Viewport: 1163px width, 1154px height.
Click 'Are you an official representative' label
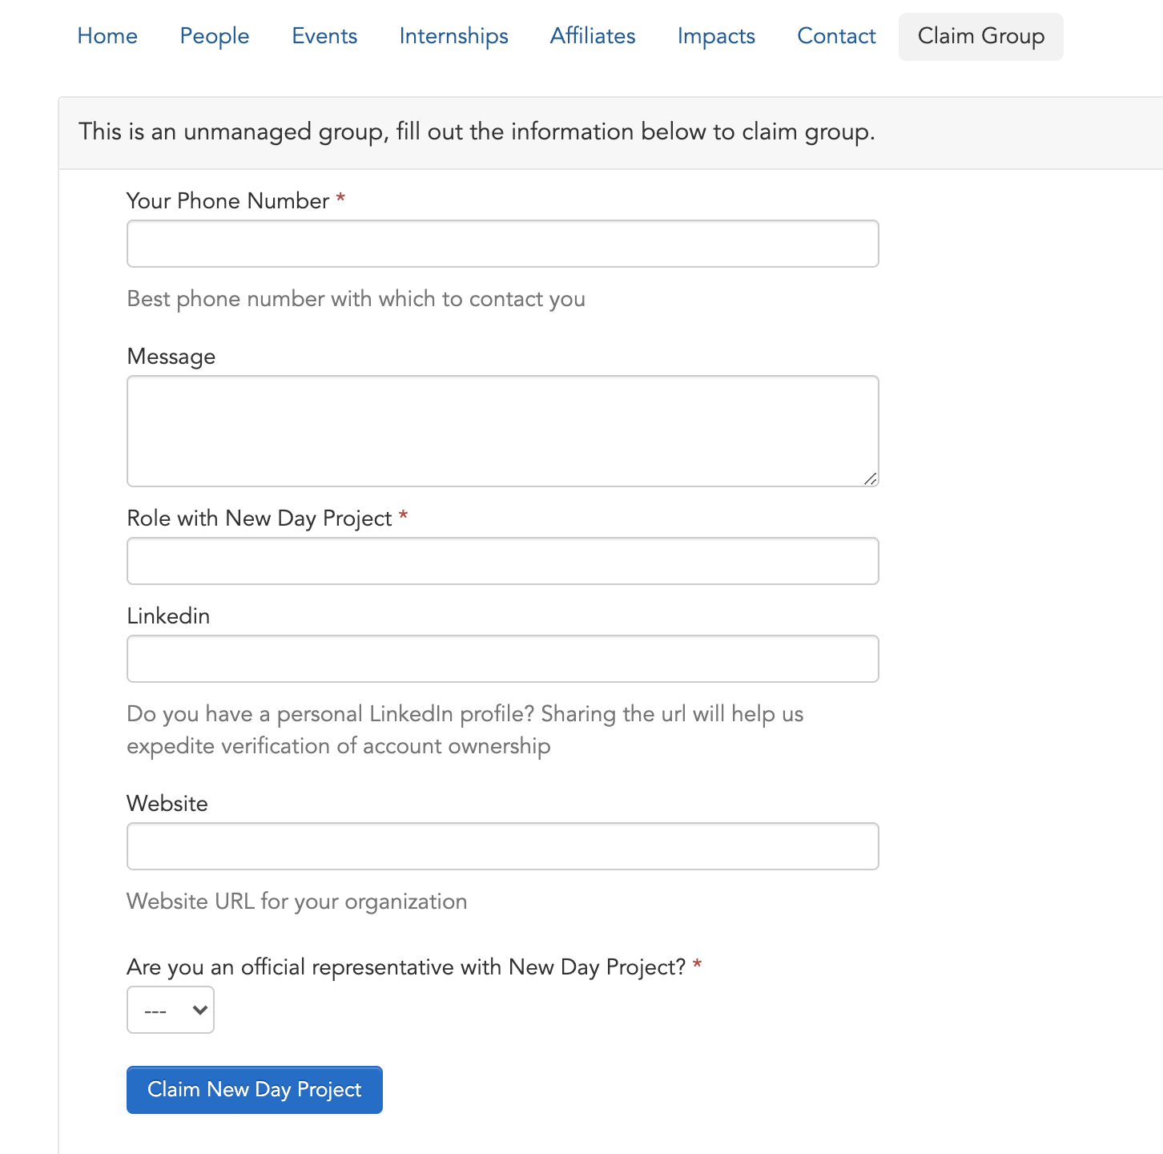[x=407, y=967]
